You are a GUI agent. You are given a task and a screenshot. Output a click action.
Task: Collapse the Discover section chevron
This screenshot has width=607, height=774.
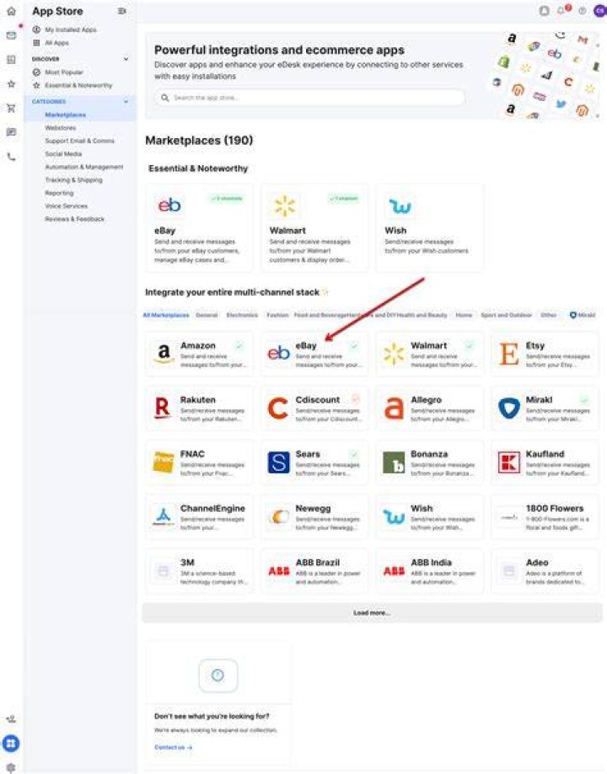pyautogui.click(x=126, y=59)
